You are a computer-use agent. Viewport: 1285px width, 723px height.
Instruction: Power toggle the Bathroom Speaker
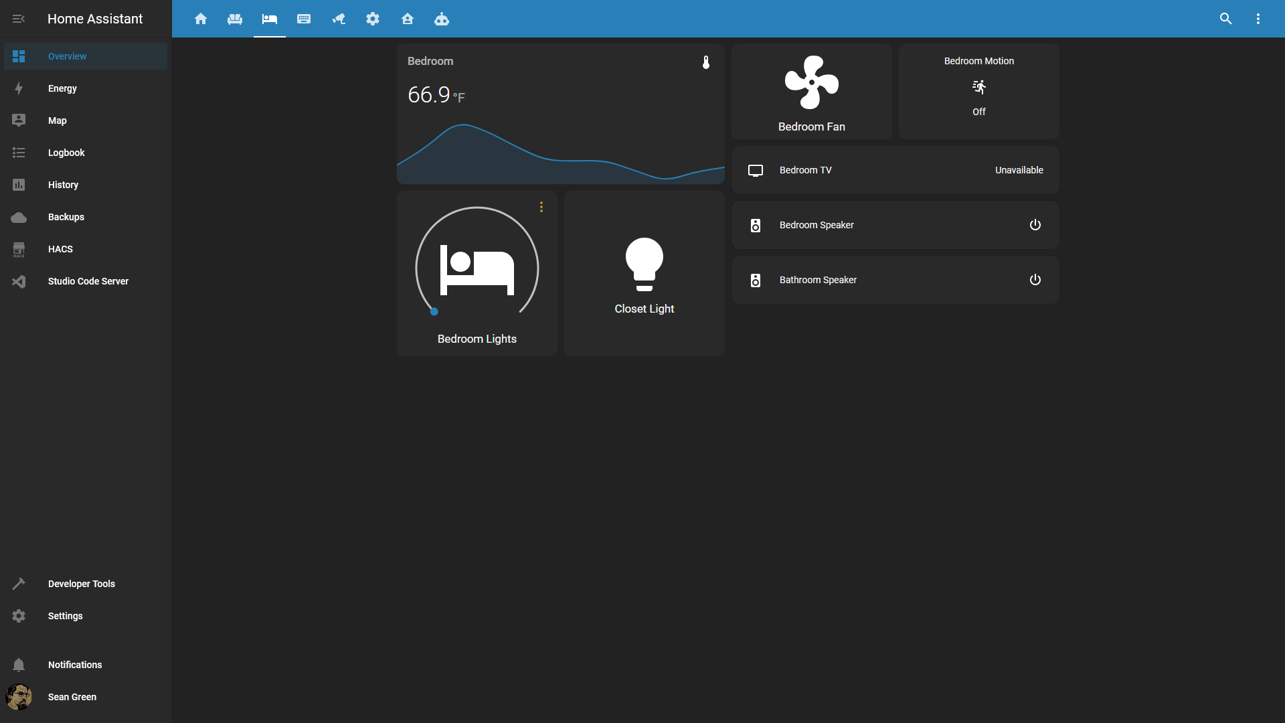tap(1035, 280)
